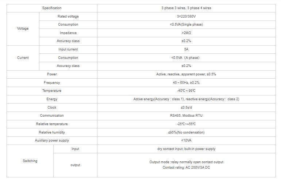Click the Current group cell
Image resolution: width=281 pixels, height=184 pixels.
click(x=23, y=58)
